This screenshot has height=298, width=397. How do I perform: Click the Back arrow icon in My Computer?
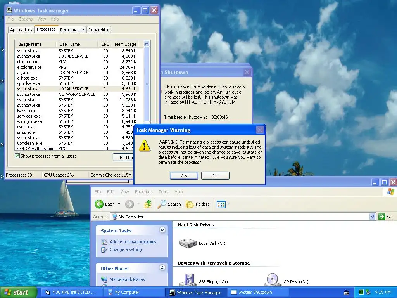coord(99,204)
